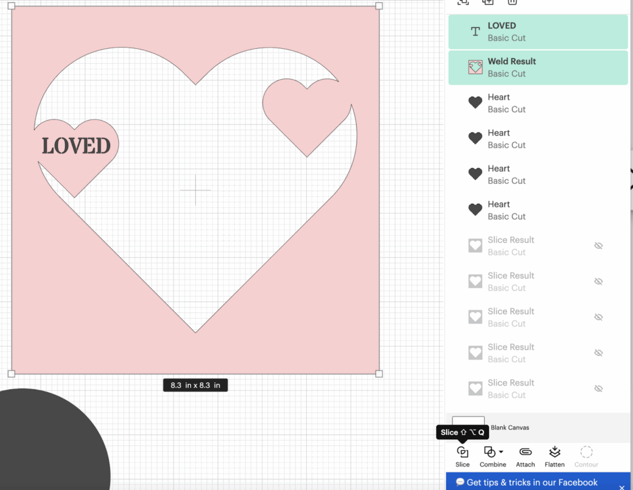Open the Facebook tips & tricks banner
The height and width of the screenshot is (490, 633).
coord(538,481)
